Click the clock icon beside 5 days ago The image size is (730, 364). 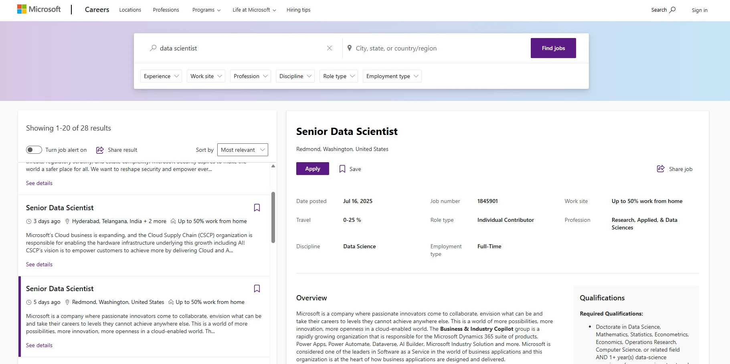(29, 302)
